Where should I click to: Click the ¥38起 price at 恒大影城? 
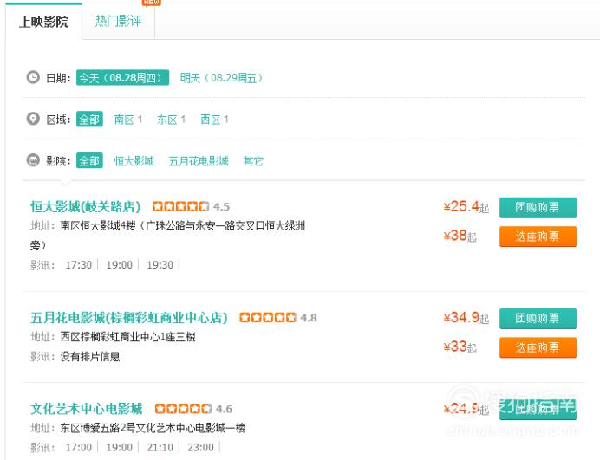pos(460,236)
